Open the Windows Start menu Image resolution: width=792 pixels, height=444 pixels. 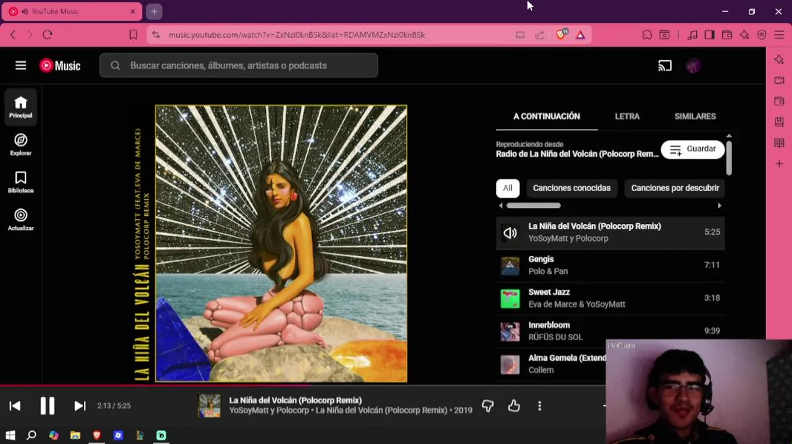tap(10, 435)
